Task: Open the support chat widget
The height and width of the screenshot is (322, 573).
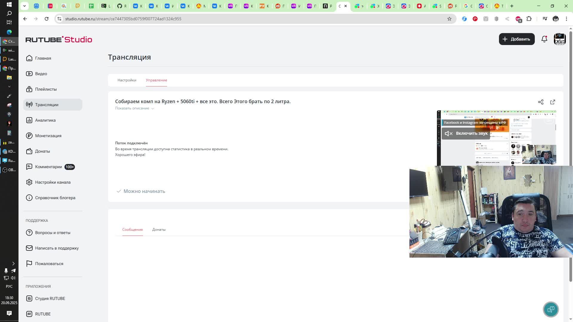Action: coord(550,309)
